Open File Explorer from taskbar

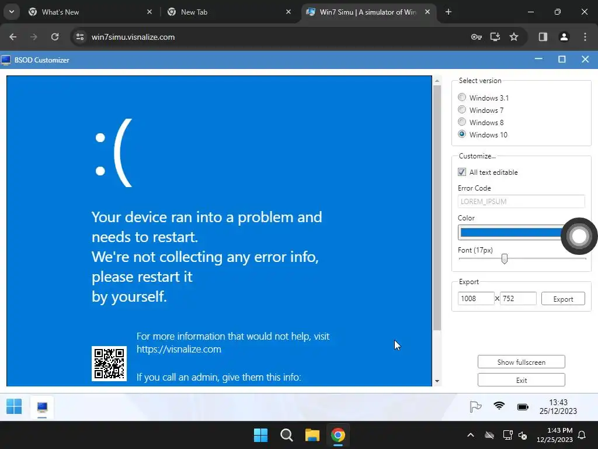(312, 435)
